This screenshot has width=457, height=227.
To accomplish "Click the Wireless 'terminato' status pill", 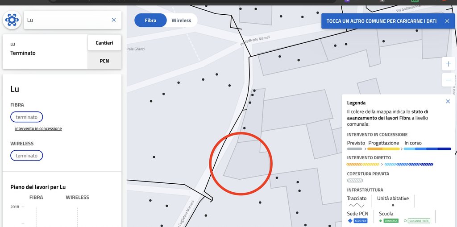I will tap(26, 156).
